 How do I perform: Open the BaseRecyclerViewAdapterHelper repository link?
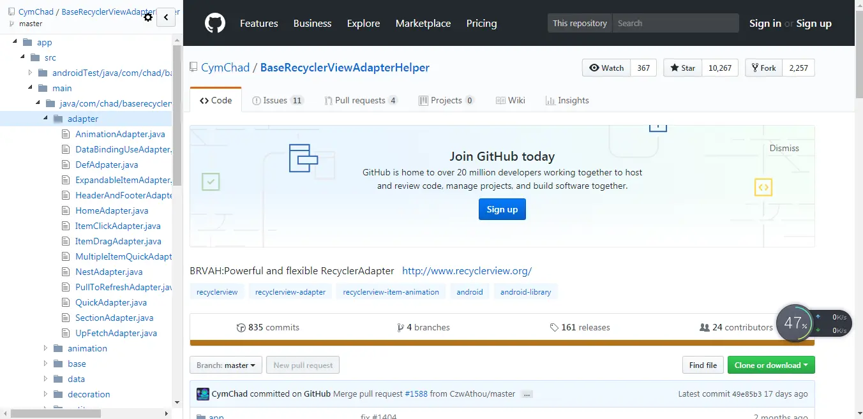pos(345,67)
